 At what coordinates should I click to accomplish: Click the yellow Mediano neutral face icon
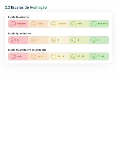54,23
